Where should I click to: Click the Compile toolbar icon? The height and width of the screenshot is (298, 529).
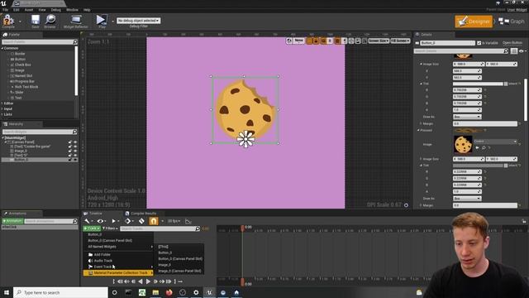pos(8,22)
